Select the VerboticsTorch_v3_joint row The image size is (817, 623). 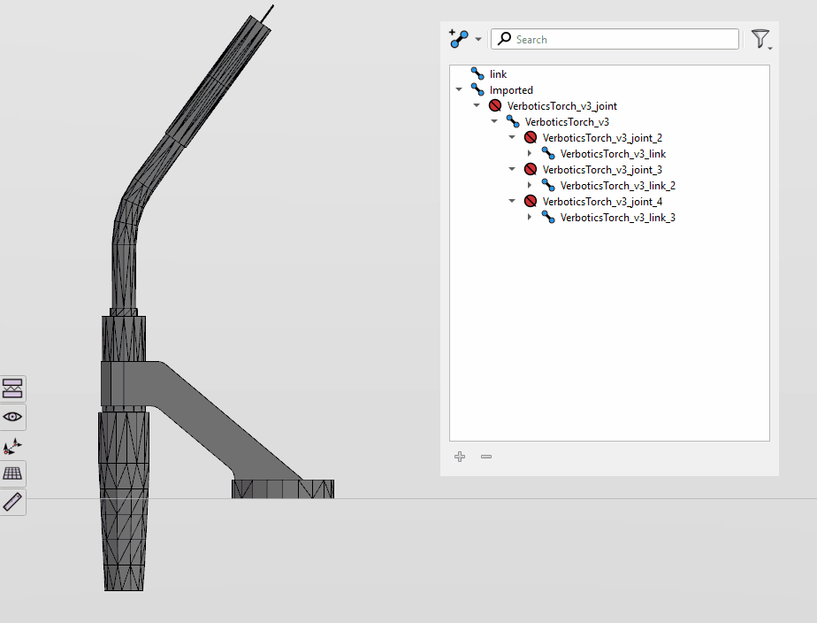coord(609,106)
